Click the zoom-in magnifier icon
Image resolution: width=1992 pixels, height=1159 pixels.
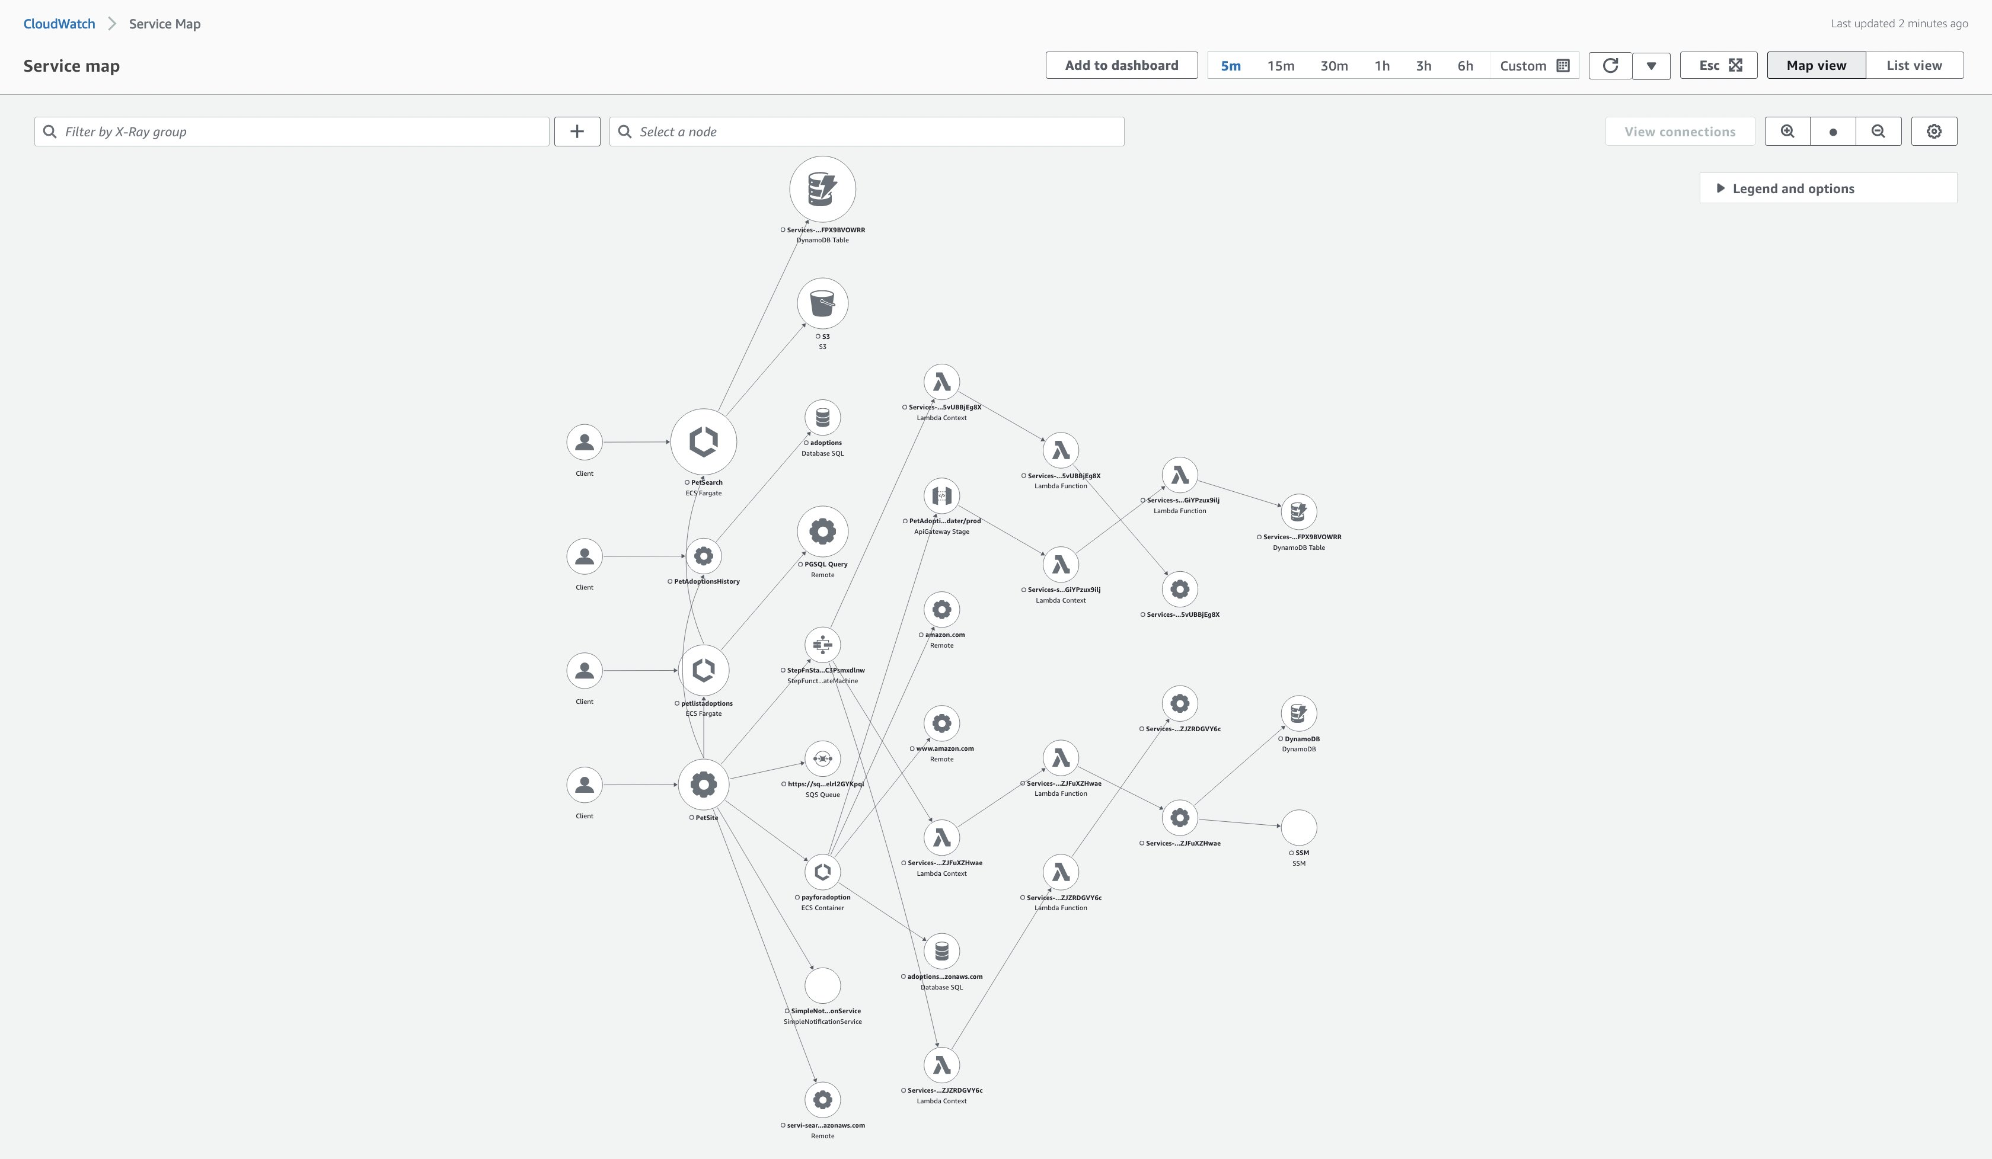[1787, 131]
